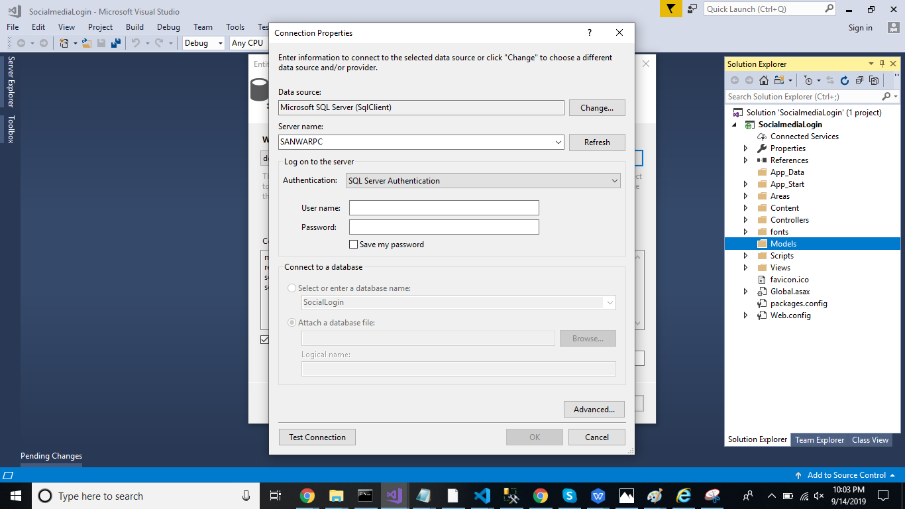Collapse the SocialmediaLogin project node
The height and width of the screenshot is (509, 905).
tap(734, 125)
